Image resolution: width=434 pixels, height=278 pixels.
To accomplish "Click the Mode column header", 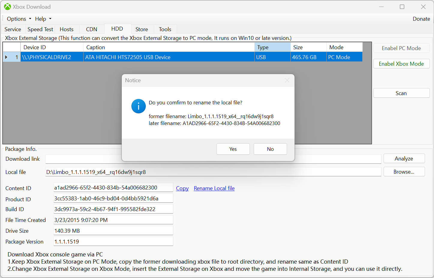I will [x=344, y=47].
